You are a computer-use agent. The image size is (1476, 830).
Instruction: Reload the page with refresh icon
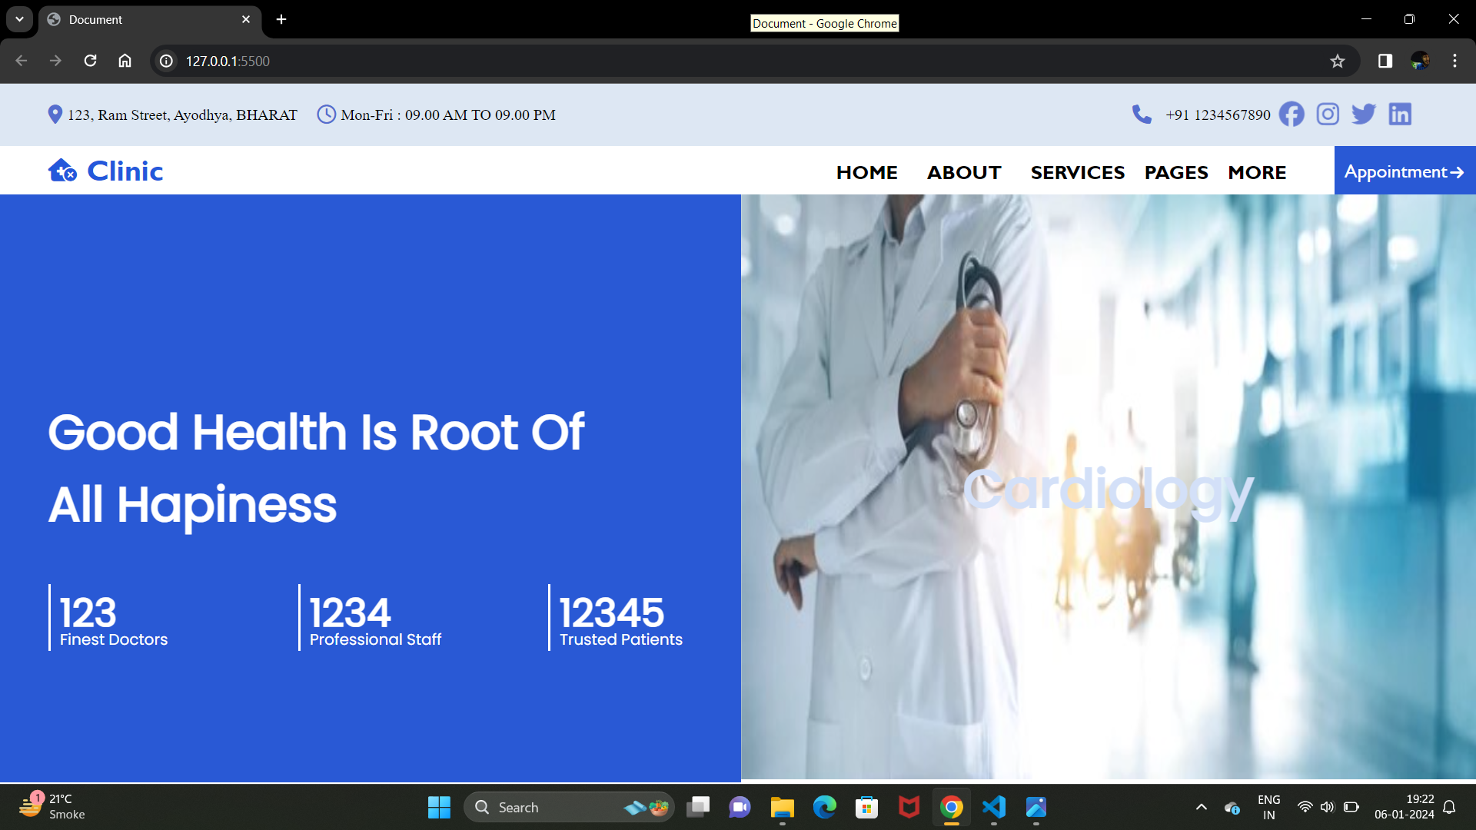90,61
